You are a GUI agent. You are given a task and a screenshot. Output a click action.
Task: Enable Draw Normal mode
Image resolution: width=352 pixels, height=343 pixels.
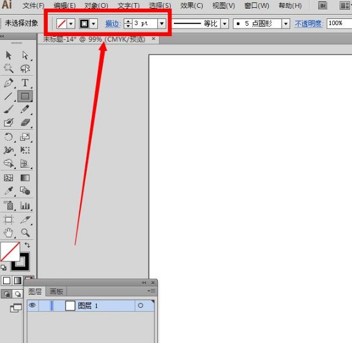tap(7, 294)
